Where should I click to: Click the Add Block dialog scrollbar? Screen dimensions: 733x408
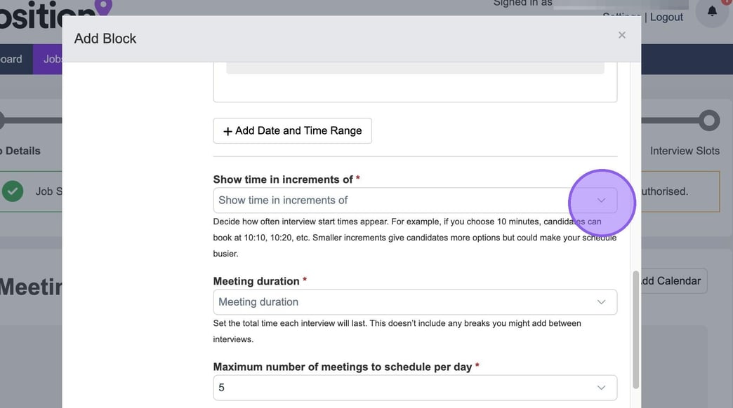[x=636, y=329]
